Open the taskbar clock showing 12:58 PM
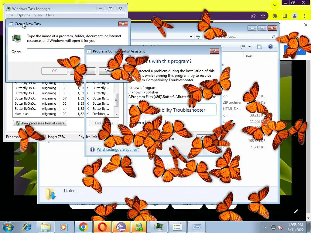This screenshot has width=311, height=233. [296, 227]
